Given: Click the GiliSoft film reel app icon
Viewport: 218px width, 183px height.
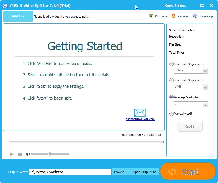Looking at the screenshot, I should (5, 6).
